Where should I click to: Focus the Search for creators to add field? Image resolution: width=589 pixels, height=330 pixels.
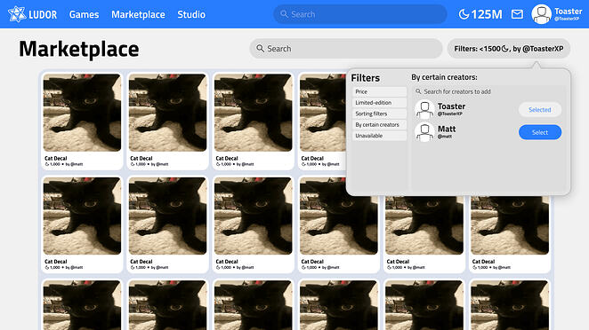coord(488,91)
